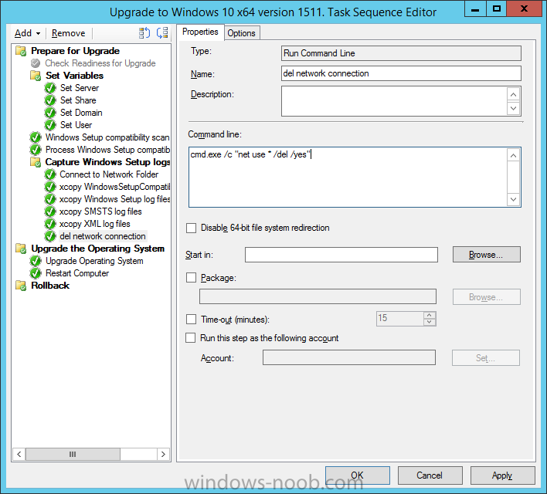Viewport: 547px width, 494px height.
Task: Click the first tree toolbar icon next to Remove
Action: [144, 33]
